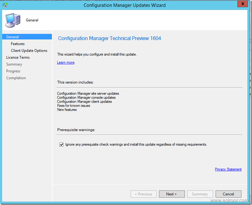Click the Previous button
The height and width of the screenshot is (205, 252).
pyautogui.click(x=143, y=194)
